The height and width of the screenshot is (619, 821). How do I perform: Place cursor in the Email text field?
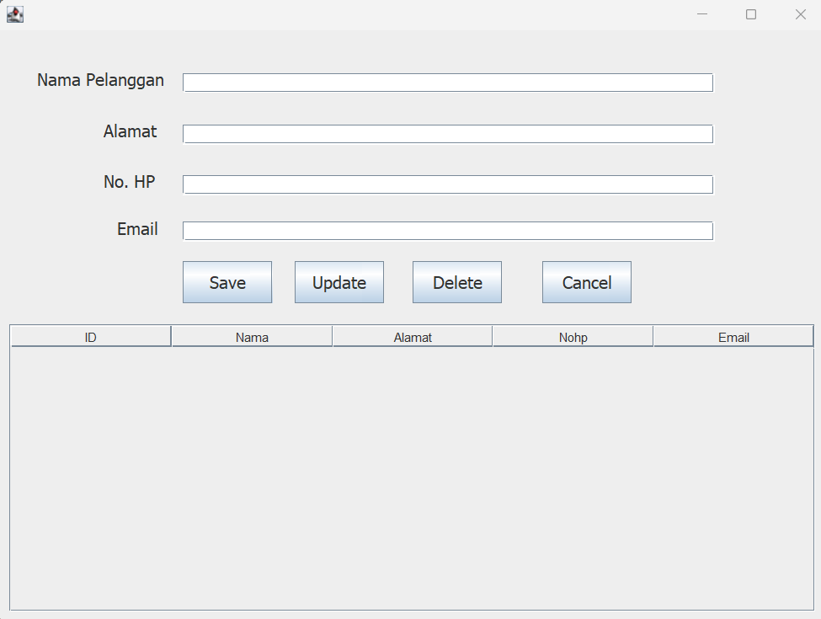(x=447, y=231)
